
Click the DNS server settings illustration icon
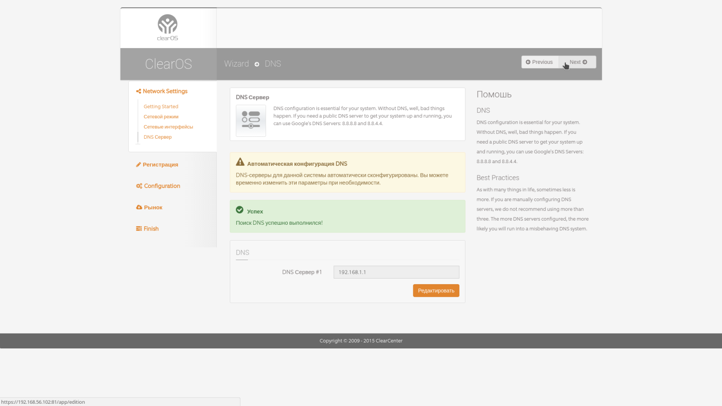click(251, 121)
